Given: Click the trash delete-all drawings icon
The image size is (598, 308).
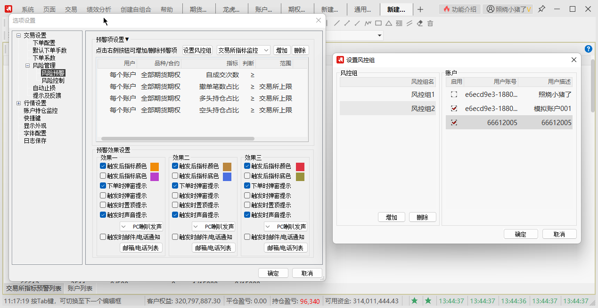Looking at the screenshot, I should 430,23.
